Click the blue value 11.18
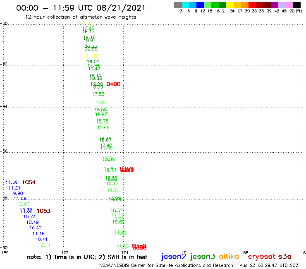The image size is (306, 269). click(38, 234)
